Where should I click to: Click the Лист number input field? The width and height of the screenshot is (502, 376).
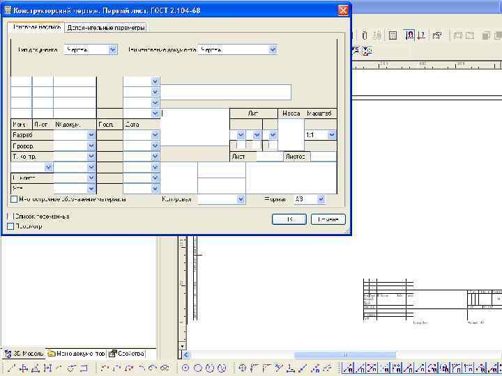[x=270, y=157]
